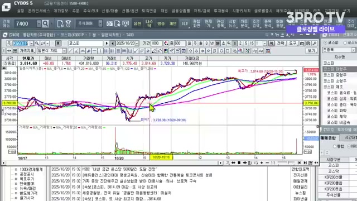Toggle the 월 monthly period button
This screenshot has width=357, height=201.
(x=201, y=44)
